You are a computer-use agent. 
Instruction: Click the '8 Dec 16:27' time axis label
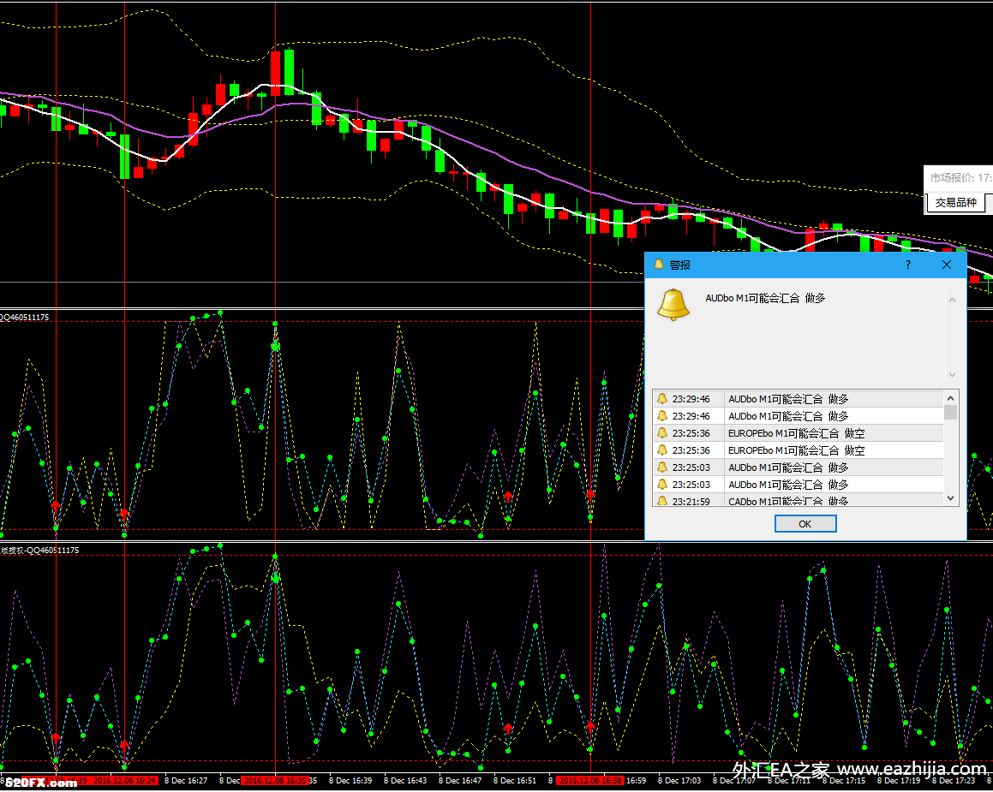point(186,781)
